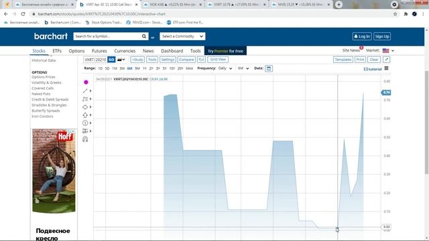429x241 pixels.
Task: Set range to 9M
Action: tap(137, 68)
